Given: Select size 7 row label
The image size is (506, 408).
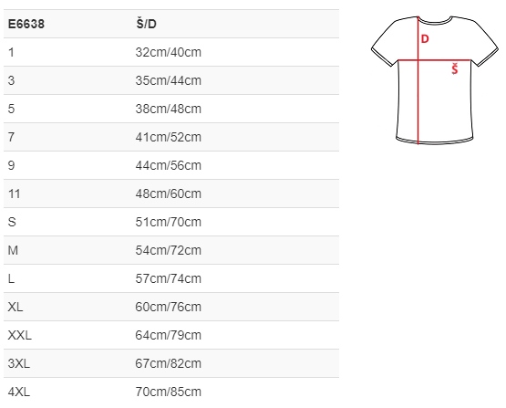Looking at the screenshot, I should tap(11, 137).
